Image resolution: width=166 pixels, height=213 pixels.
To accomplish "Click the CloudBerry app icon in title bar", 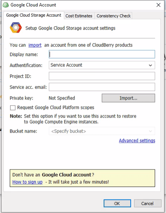I will [6, 5].
